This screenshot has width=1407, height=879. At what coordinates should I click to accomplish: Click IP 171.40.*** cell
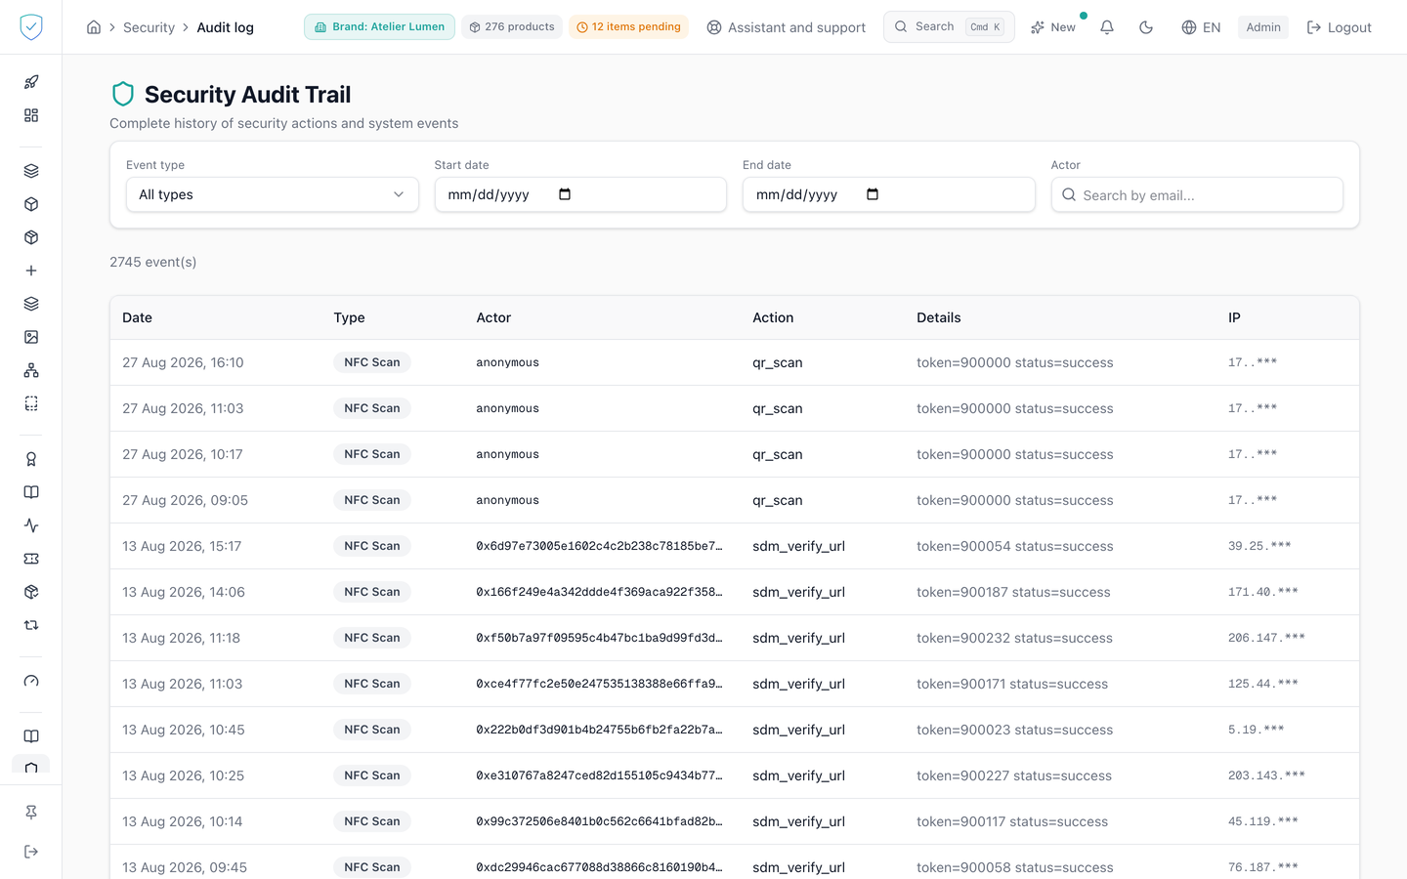[x=1262, y=592]
